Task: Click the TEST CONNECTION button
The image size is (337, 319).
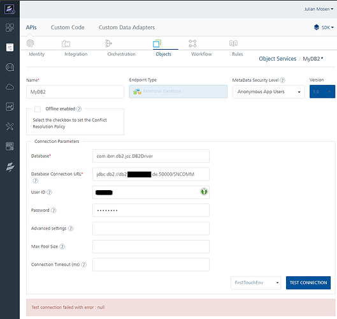Action: pos(308,283)
